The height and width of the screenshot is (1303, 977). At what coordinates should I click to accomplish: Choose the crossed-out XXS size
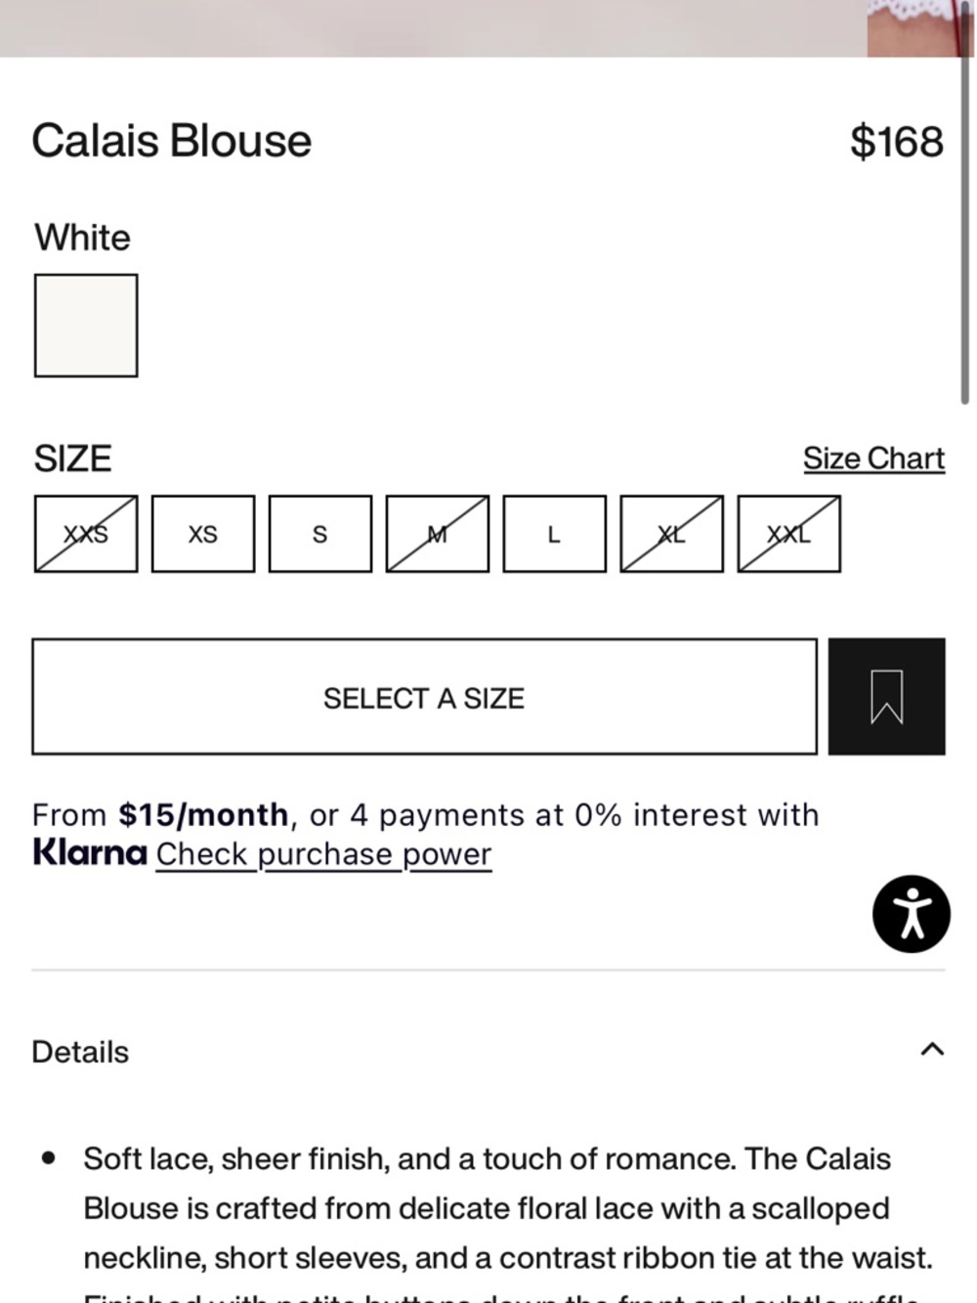tap(86, 534)
